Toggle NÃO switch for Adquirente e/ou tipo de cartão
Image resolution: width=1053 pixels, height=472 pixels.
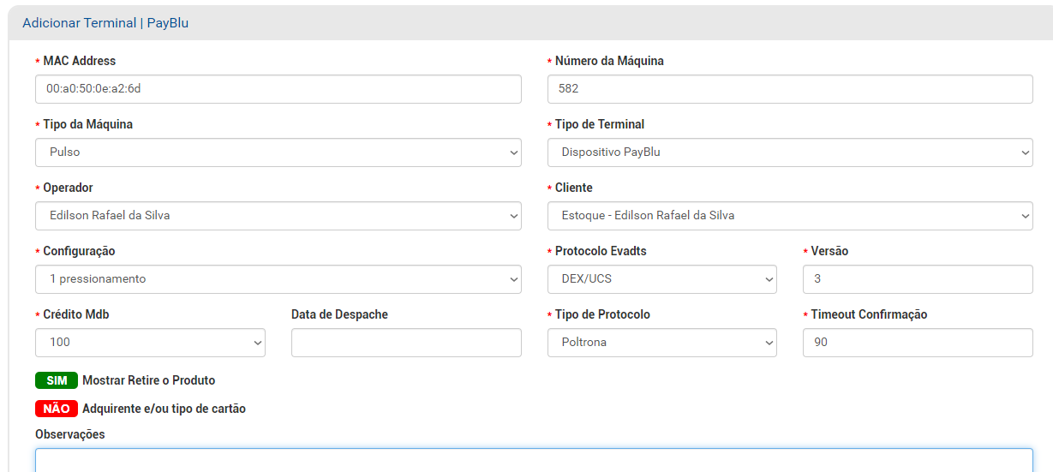[x=57, y=409]
